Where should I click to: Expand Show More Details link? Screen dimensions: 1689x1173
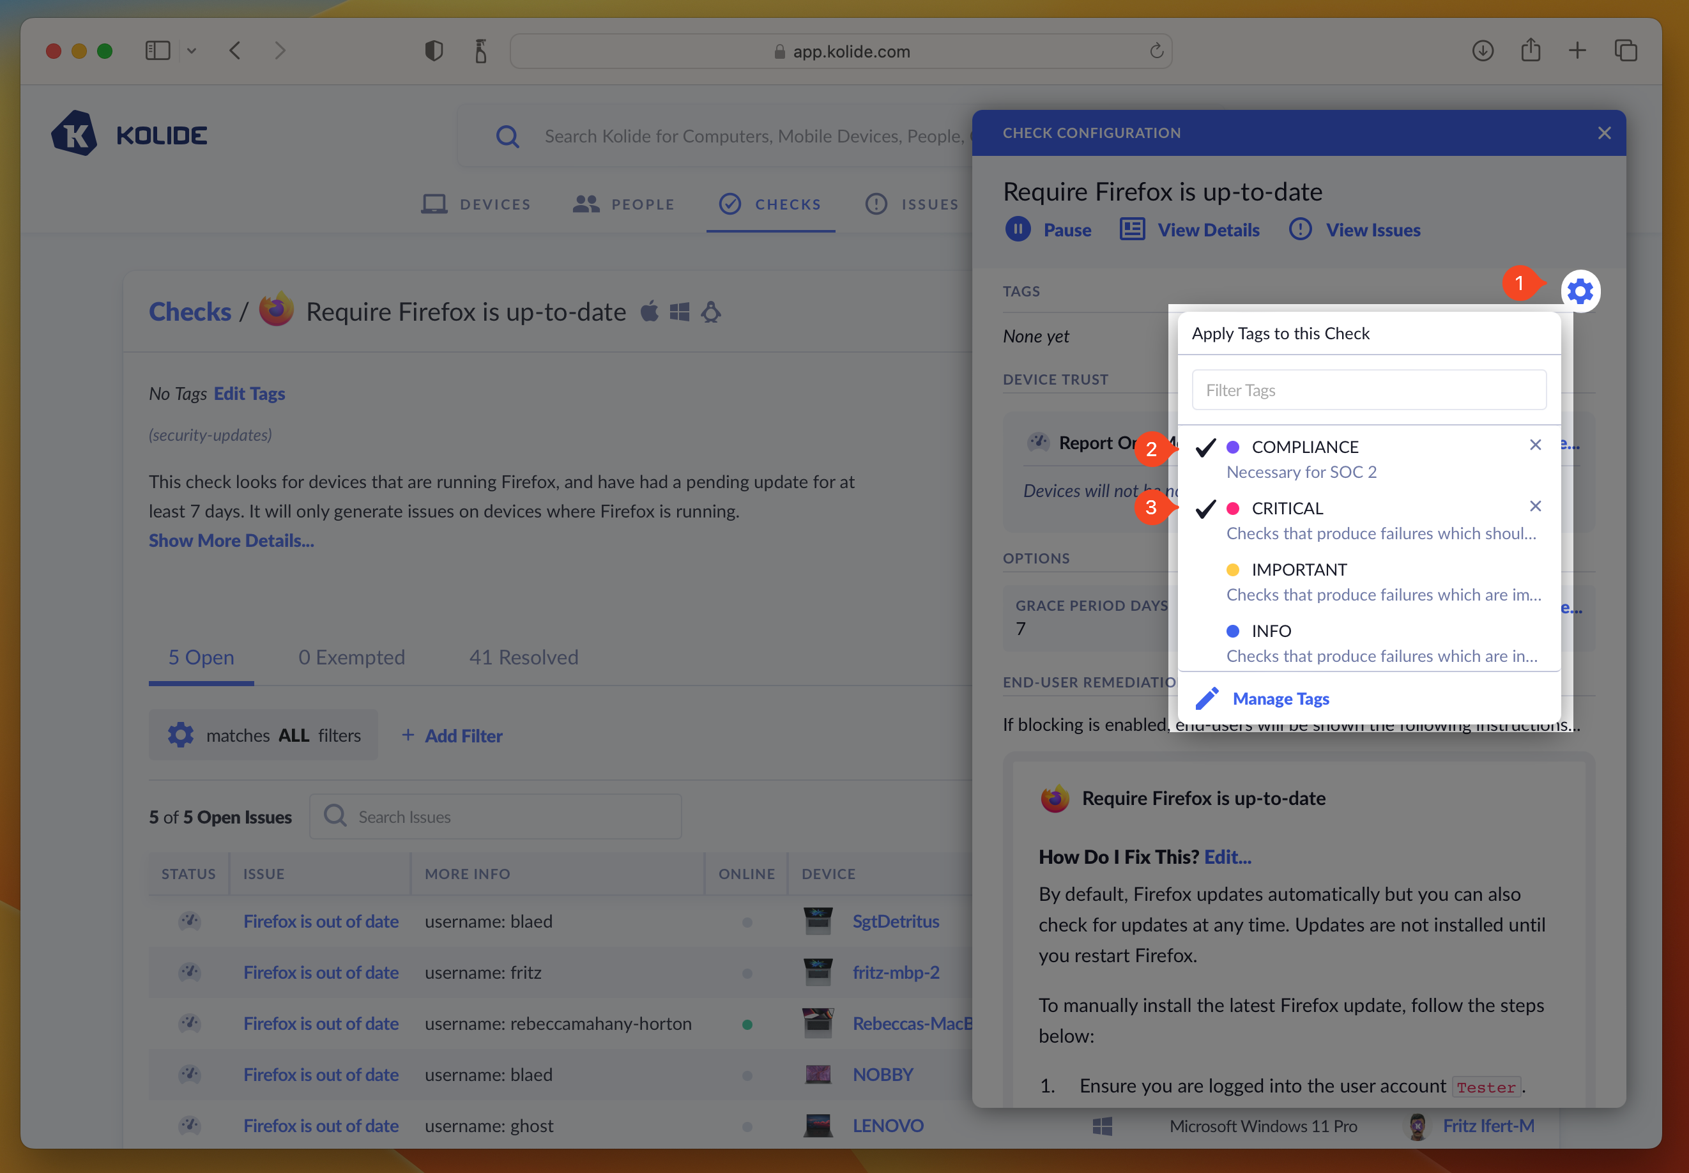(x=231, y=540)
